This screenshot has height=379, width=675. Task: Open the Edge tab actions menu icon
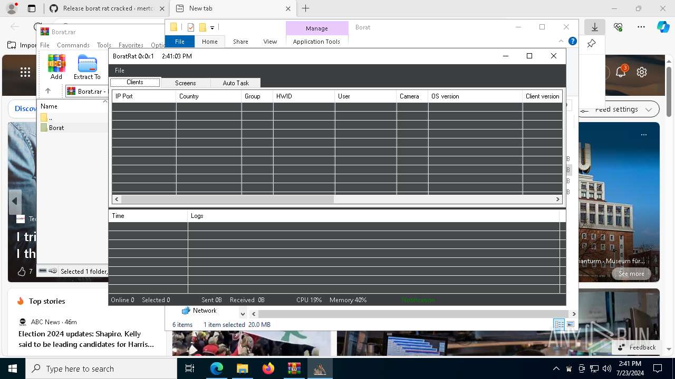pyautogui.click(x=32, y=8)
